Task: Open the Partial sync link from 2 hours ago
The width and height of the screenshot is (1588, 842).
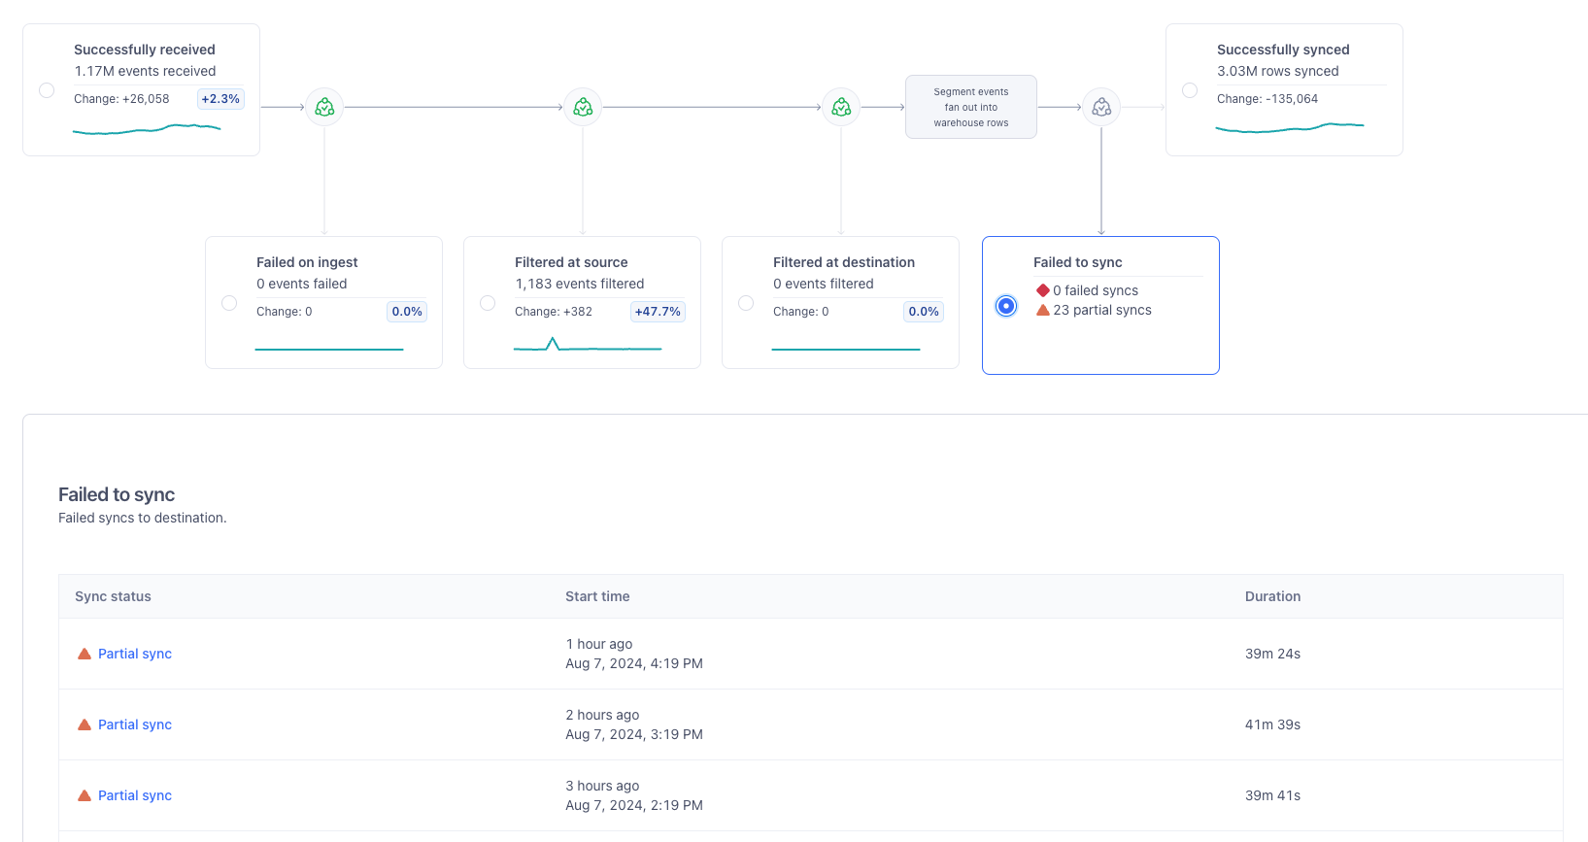Action: pyautogui.click(x=135, y=724)
